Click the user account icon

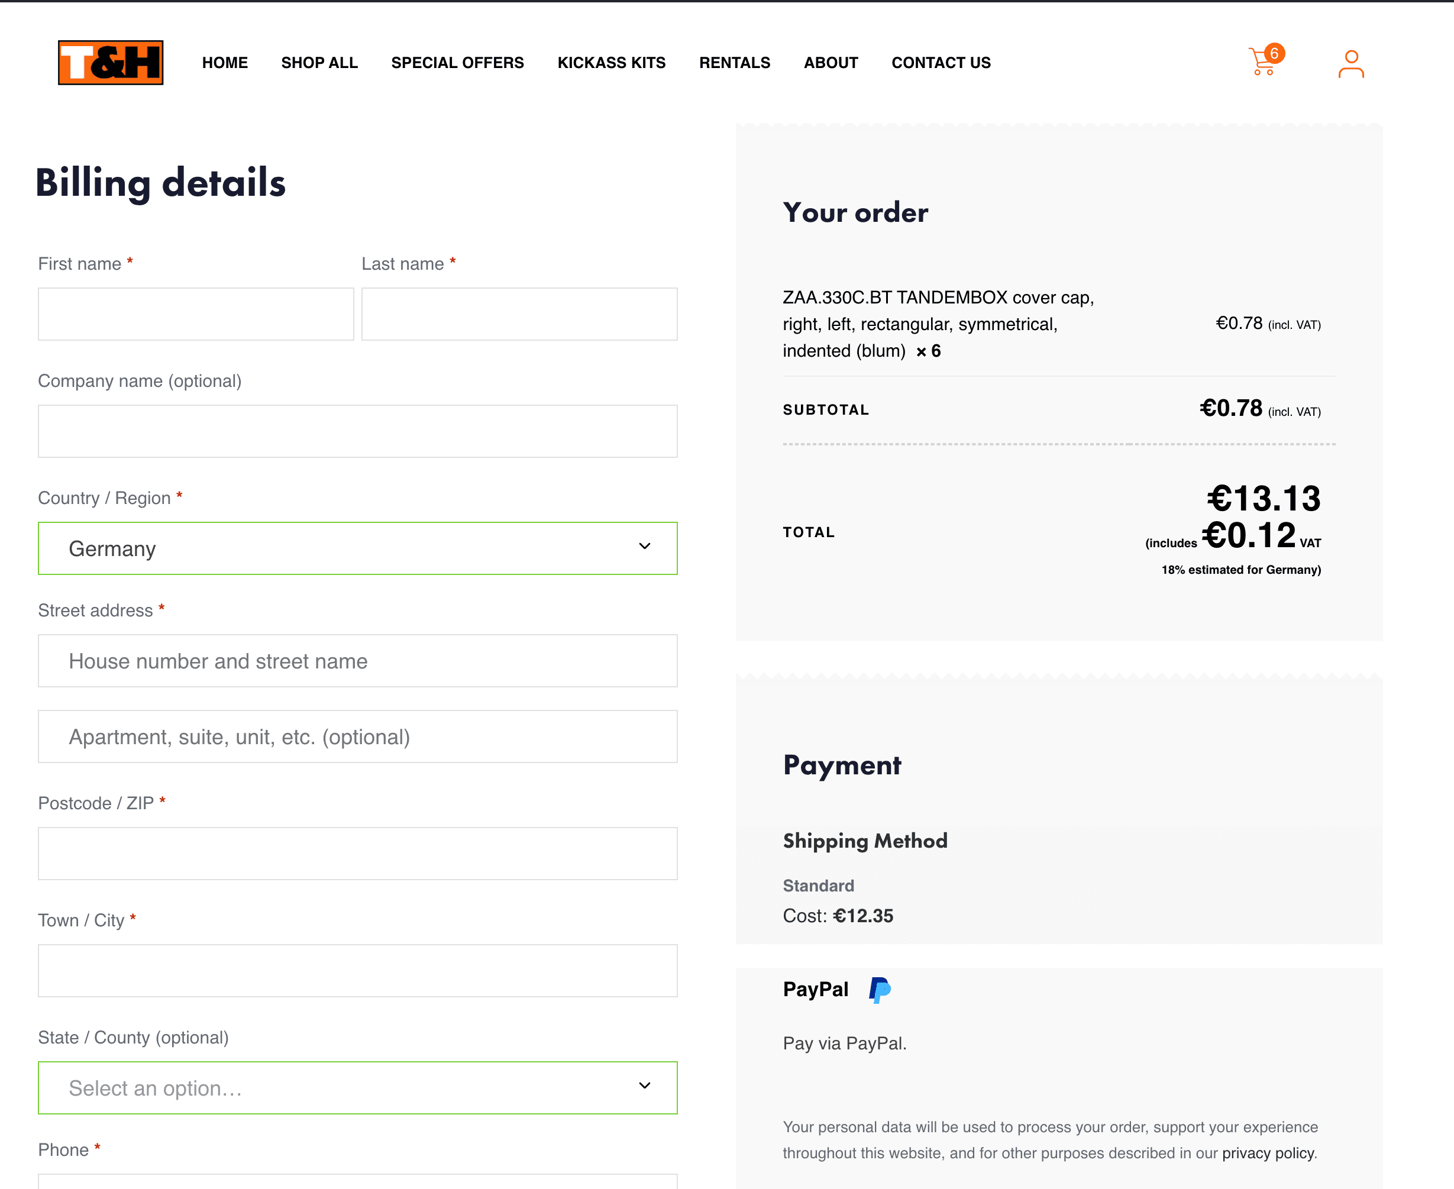point(1350,63)
